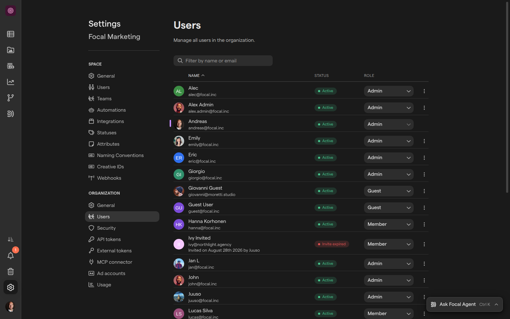Change the role dropdown for Giovanni Guest
This screenshot has height=319, width=510.
[389, 191]
